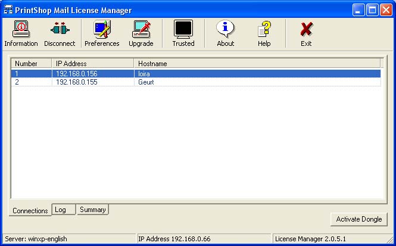Close the License Manager window
This screenshot has height=246, width=396.
386,10
